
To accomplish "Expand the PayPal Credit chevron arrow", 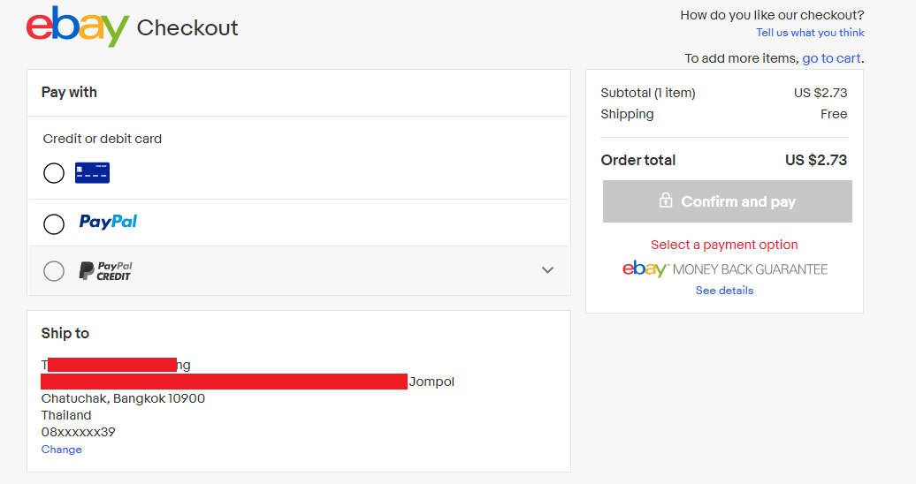I will coord(547,269).
